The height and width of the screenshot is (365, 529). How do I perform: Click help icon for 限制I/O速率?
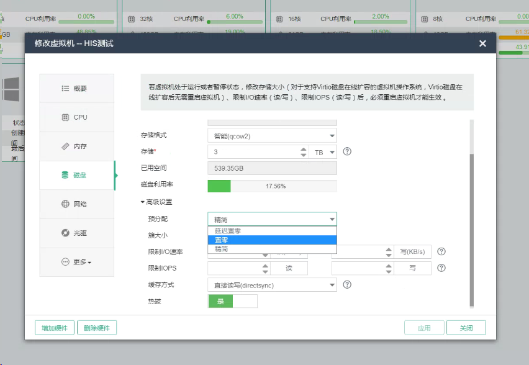click(x=441, y=251)
